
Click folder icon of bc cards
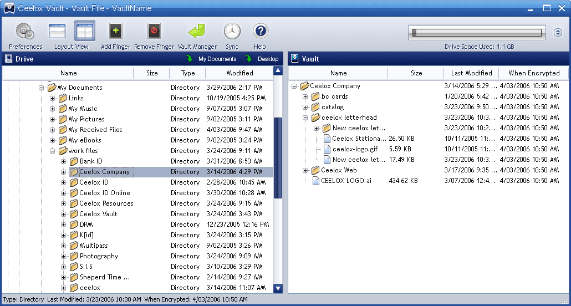(x=315, y=96)
